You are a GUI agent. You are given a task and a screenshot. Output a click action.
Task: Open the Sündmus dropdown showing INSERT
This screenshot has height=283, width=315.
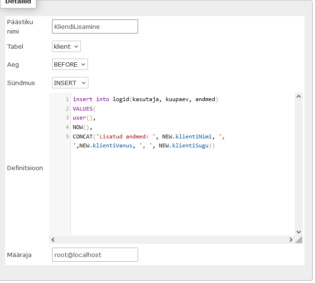(x=70, y=83)
